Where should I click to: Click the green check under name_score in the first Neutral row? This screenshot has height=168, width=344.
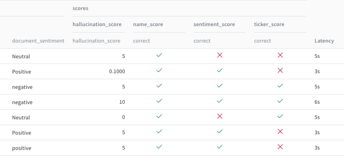coord(159,55)
